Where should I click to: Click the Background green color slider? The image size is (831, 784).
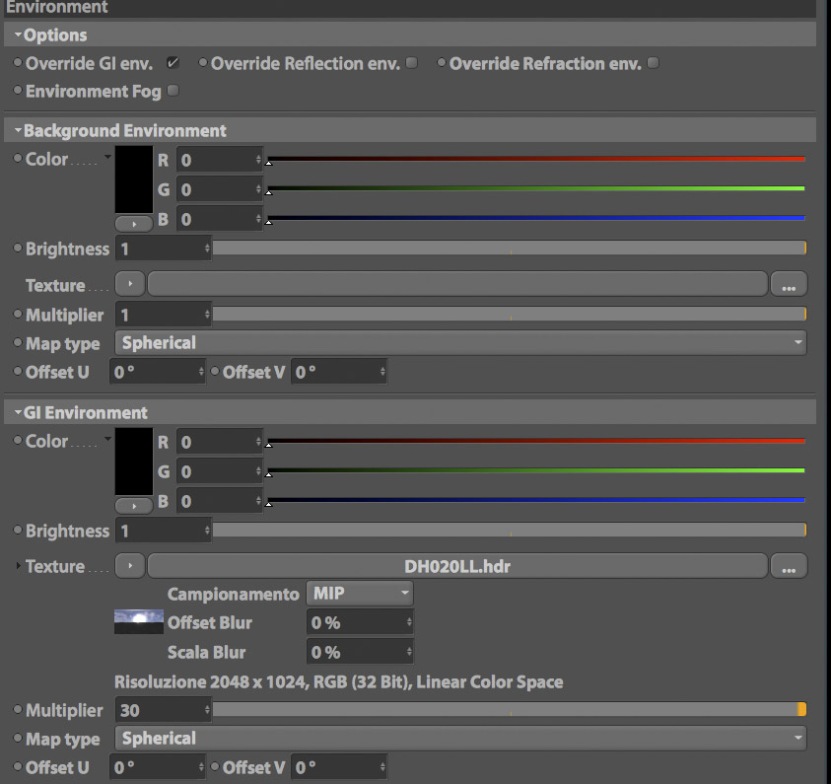[x=536, y=188]
